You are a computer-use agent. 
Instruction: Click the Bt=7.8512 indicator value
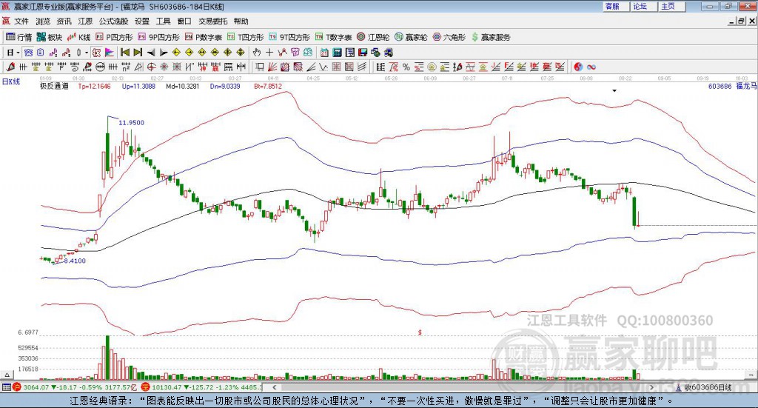tap(267, 86)
